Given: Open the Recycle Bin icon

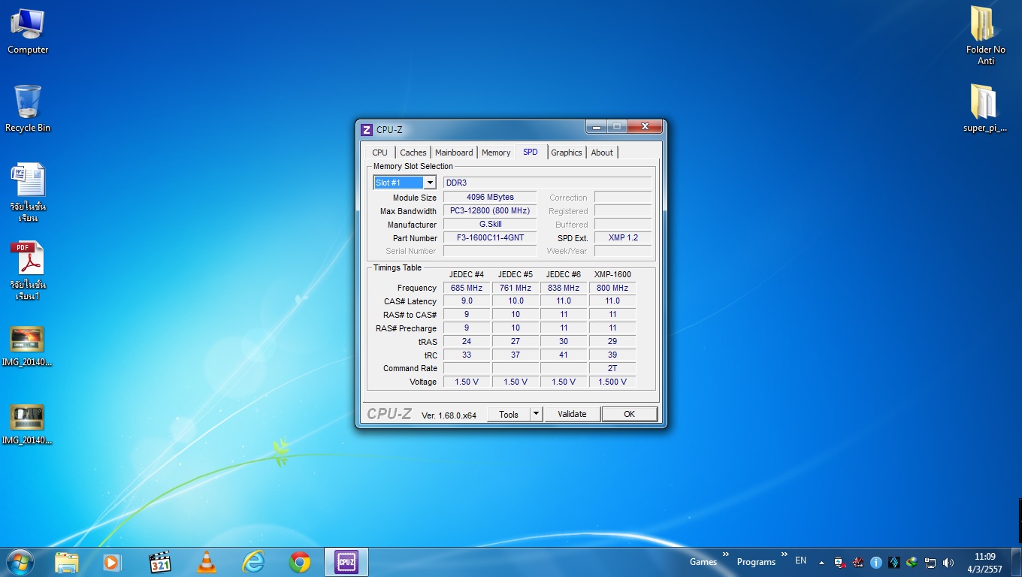Looking at the screenshot, I should pos(28,108).
